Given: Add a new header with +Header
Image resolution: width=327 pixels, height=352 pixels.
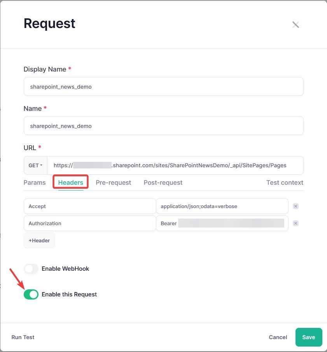Looking at the screenshot, I should point(39,240).
